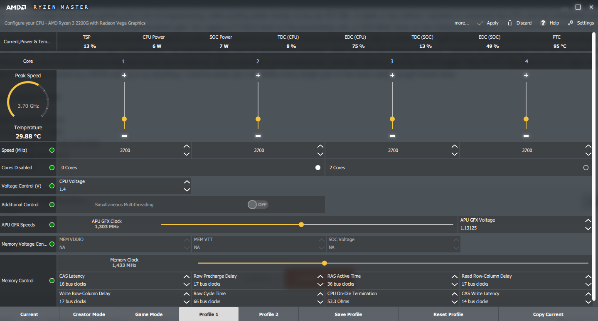Viewport: 598px width, 321px height.
Task: Increase CPU On-Die Termination with up arrow
Action: (455, 294)
